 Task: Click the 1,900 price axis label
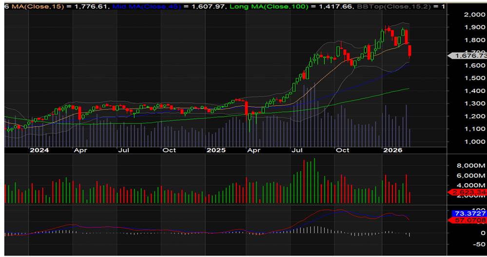(x=475, y=27)
